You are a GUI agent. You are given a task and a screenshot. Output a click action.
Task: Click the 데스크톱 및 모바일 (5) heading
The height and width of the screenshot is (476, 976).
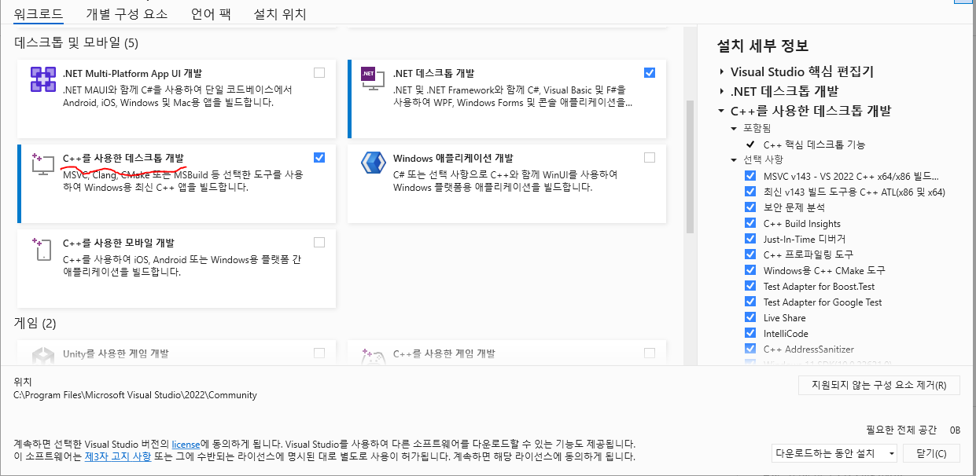[x=76, y=42]
